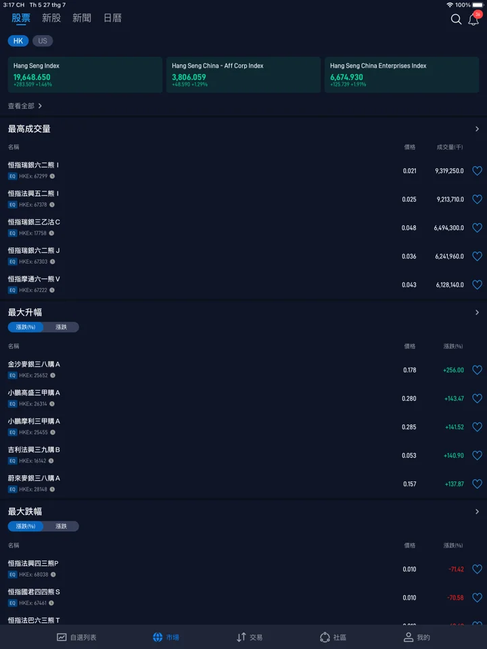Switch market to US pill
Screen dimensions: 487x649
point(43,41)
